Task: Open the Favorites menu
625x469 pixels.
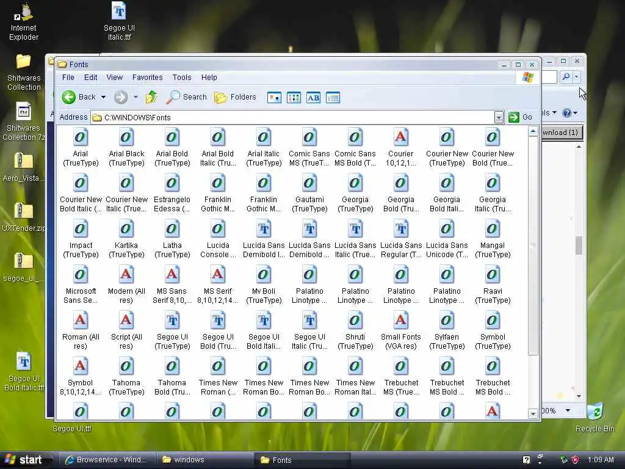Action: point(148,78)
